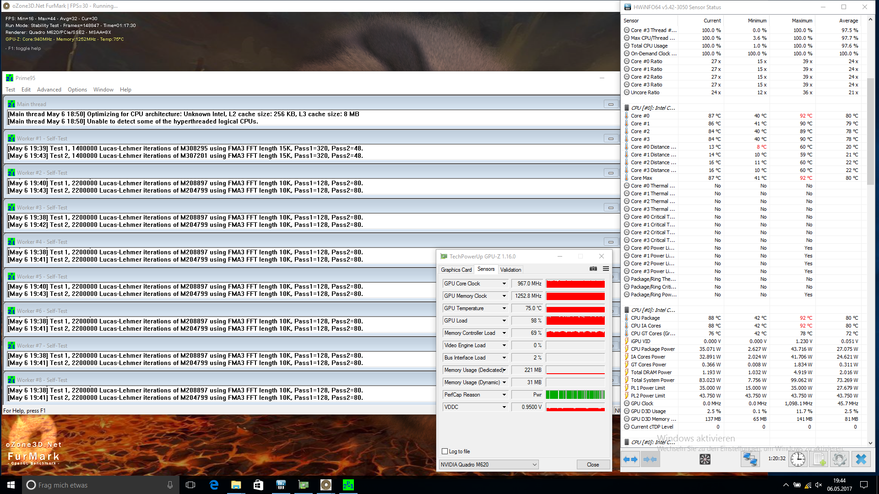Open HWiNFO remote network monitors icon
The image size is (879, 494).
click(750, 459)
